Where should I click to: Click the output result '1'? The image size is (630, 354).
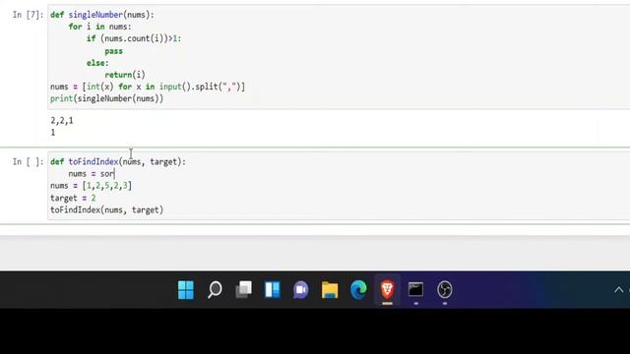(x=53, y=133)
